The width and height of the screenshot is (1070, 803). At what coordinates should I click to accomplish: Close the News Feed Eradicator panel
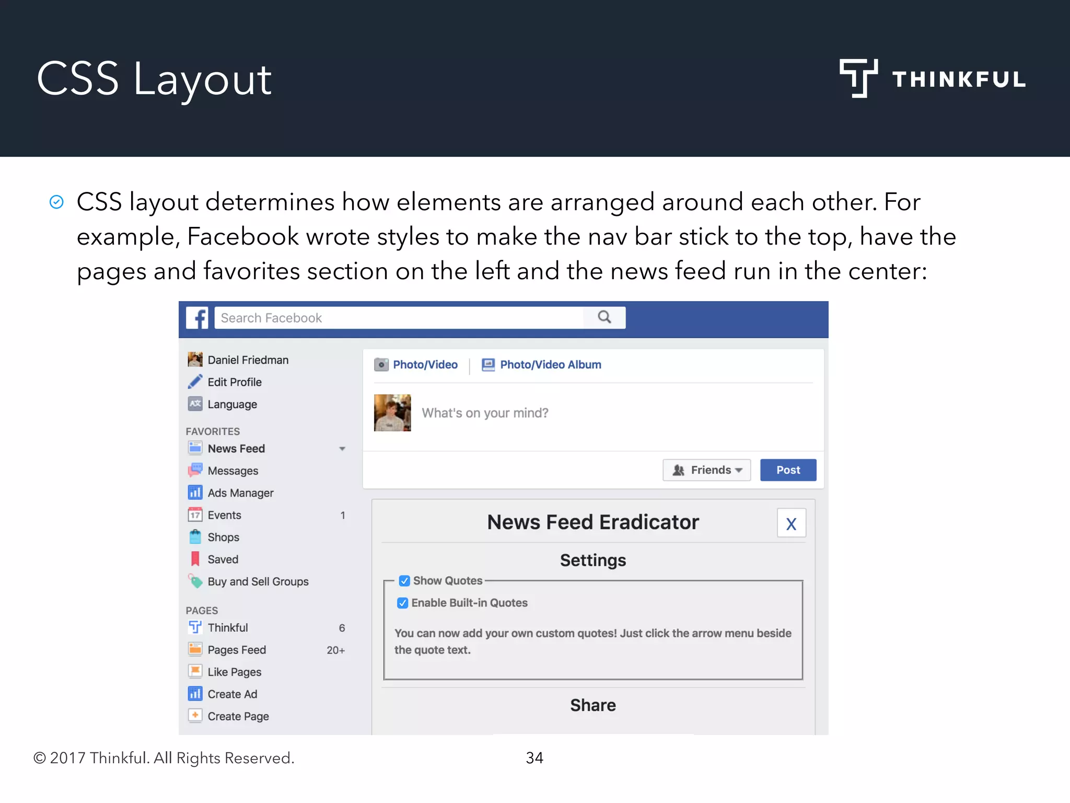click(x=791, y=523)
